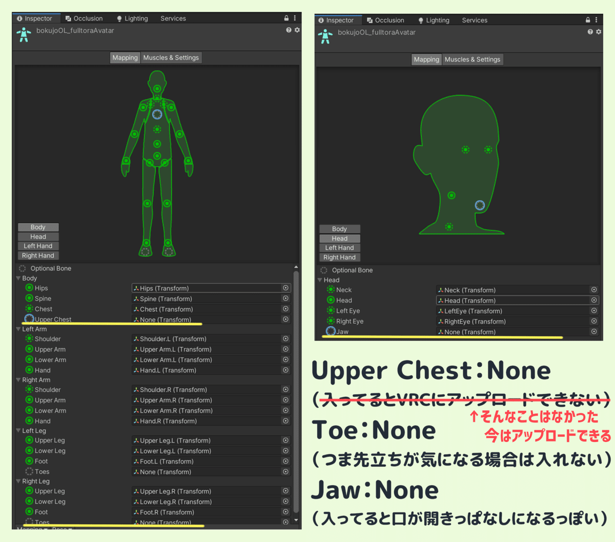Open the object picker for Upper Leg.R Transform
The image size is (615, 542).
pyautogui.click(x=285, y=491)
